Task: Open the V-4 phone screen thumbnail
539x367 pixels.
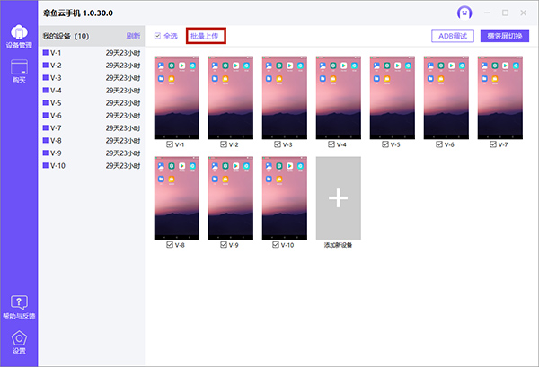Action: (x=338, y=97)
